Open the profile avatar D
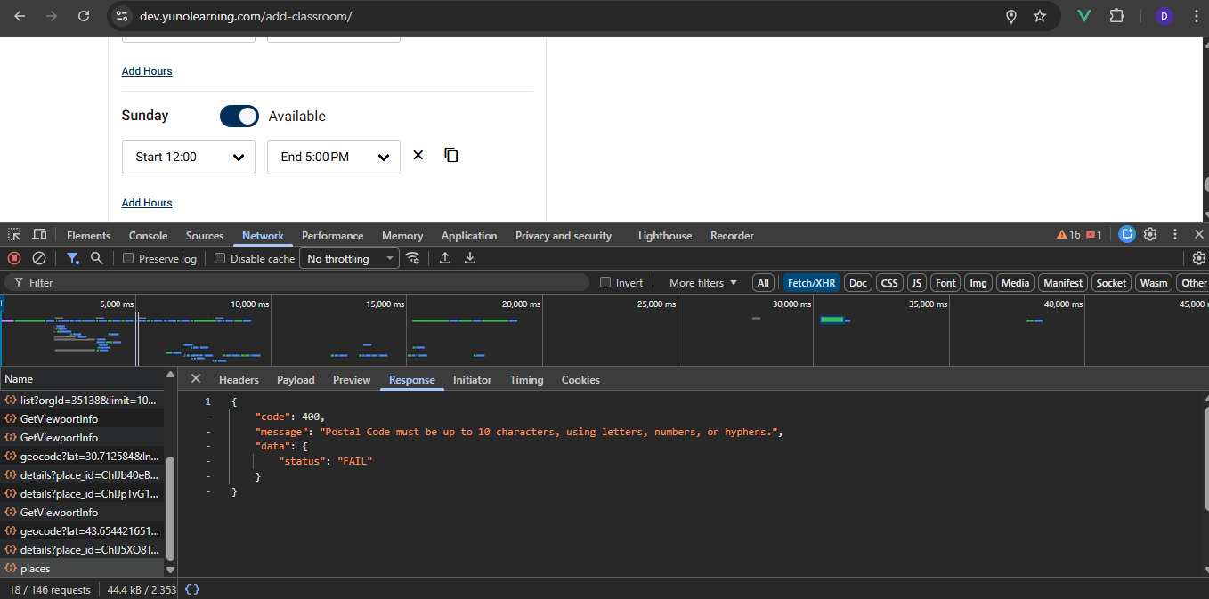 1164,16
